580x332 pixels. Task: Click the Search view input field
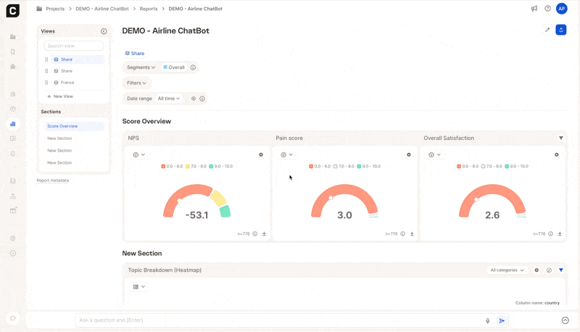coord(73,46)
